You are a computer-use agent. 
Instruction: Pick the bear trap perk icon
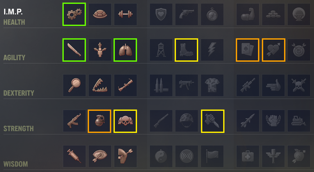click(x=100, y=85)
